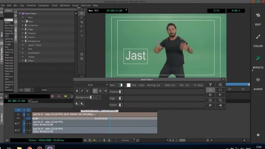
Task: Click the Jast text box in the viewer
Action: pos(135,56)
